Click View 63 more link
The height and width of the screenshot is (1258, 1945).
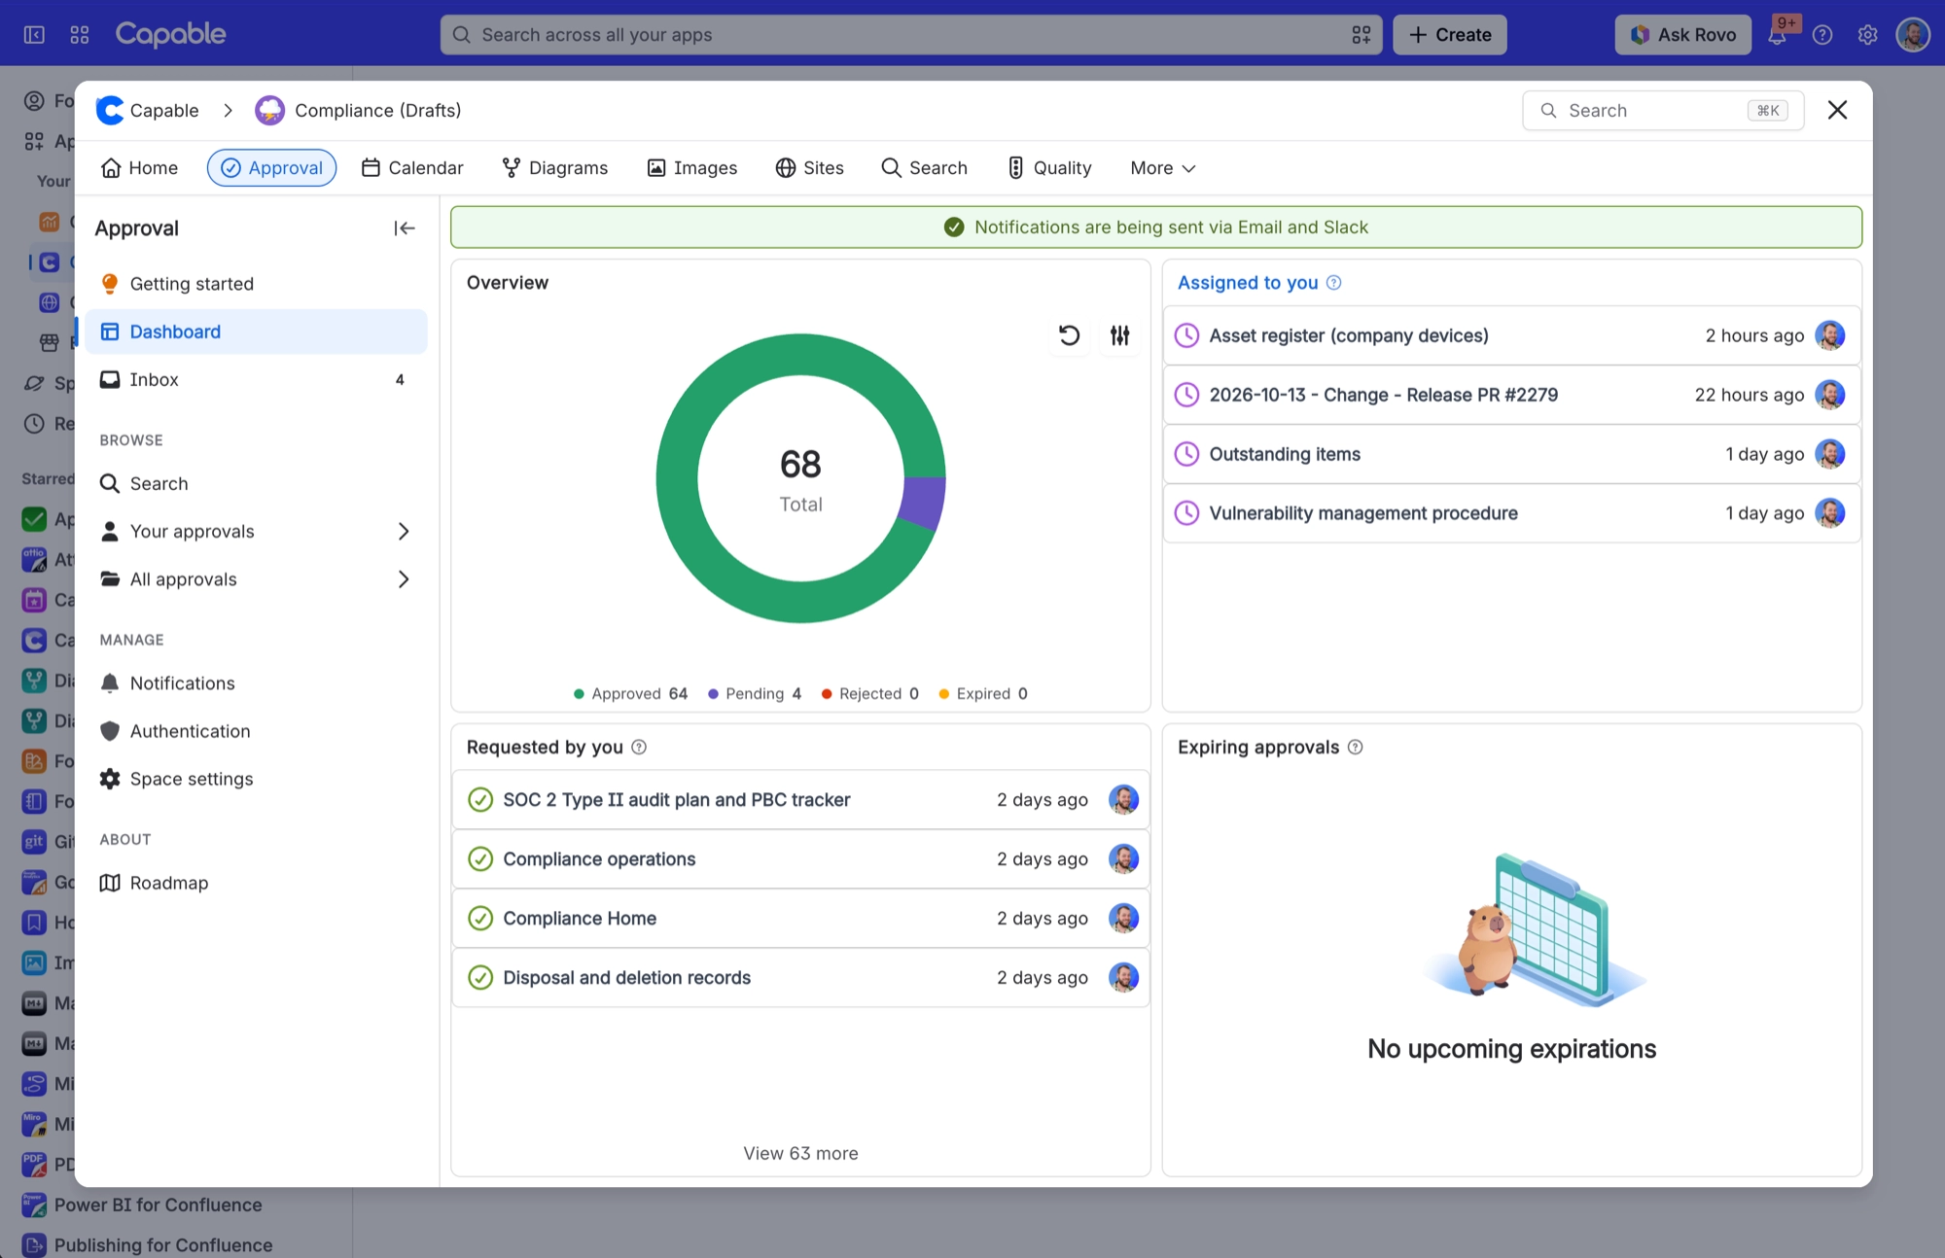(800, 1153)
